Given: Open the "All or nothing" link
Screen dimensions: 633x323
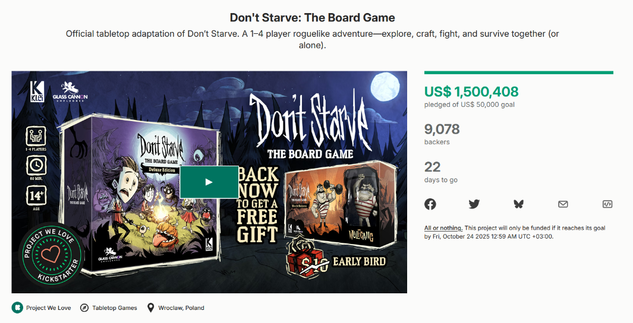Looking at the screenshot, I should pos(443,228).
